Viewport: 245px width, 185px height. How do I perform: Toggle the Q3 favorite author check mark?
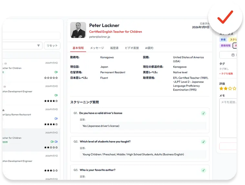click(x=203, y=170)
